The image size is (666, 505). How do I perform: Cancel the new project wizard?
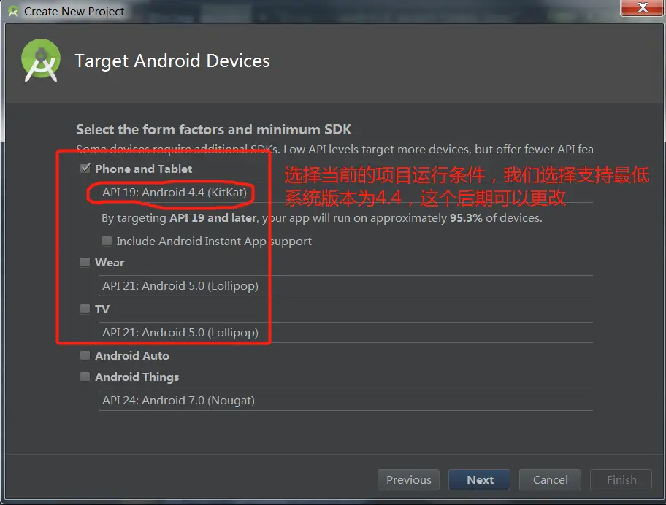[550, 480]
